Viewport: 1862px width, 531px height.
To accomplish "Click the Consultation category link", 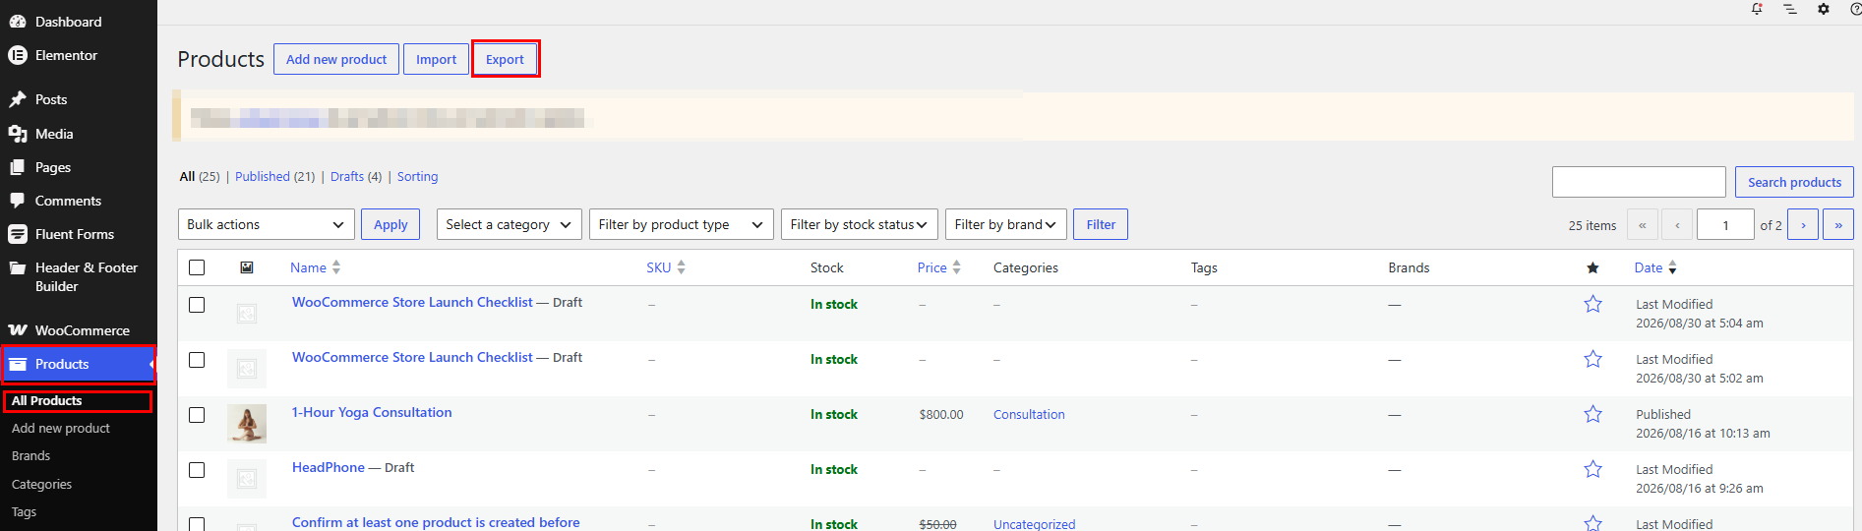I will pos(1029,415).
